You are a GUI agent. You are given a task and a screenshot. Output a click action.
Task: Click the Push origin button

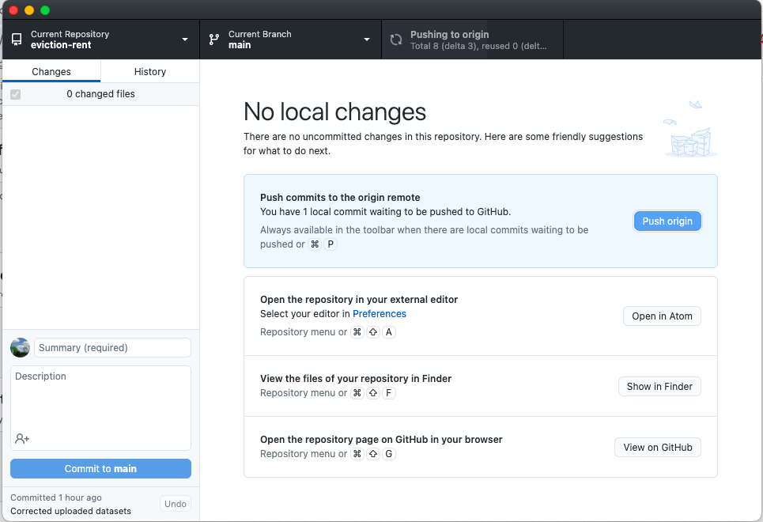click(x=667, y=221)
